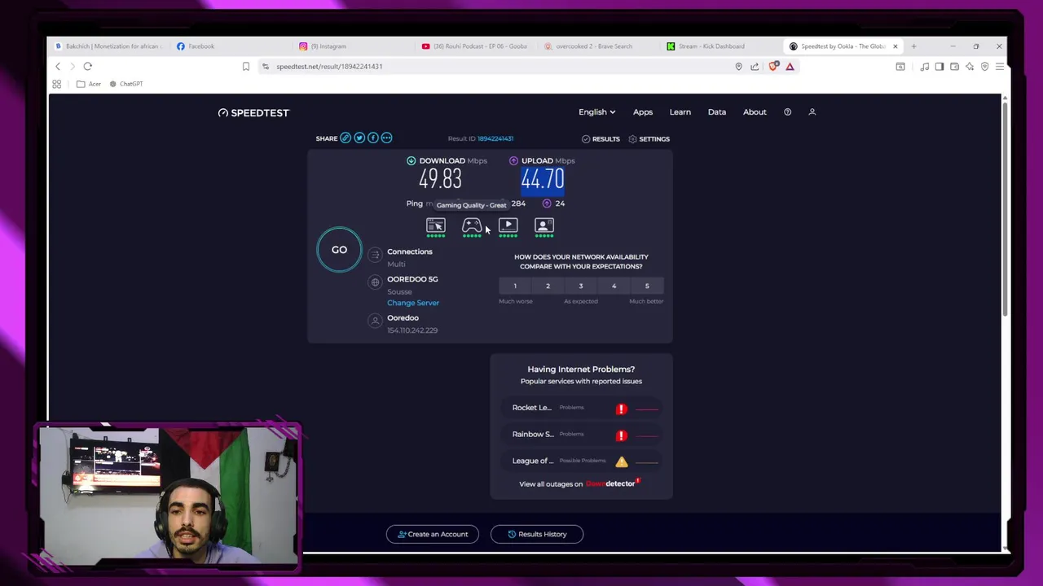Image resolution: width=1043 pixels, height=586 pixels.
Task: Click the location permission icon in address bar
Action: [739, 67]
